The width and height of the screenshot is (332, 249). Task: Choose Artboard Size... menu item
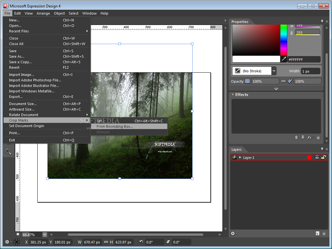point(47,109)
